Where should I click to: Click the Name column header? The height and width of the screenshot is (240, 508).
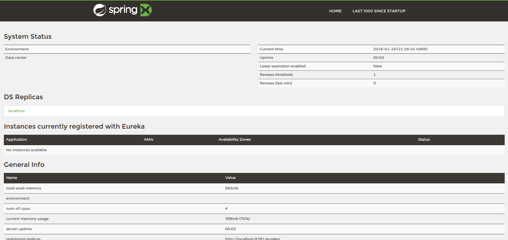point(11,177)
